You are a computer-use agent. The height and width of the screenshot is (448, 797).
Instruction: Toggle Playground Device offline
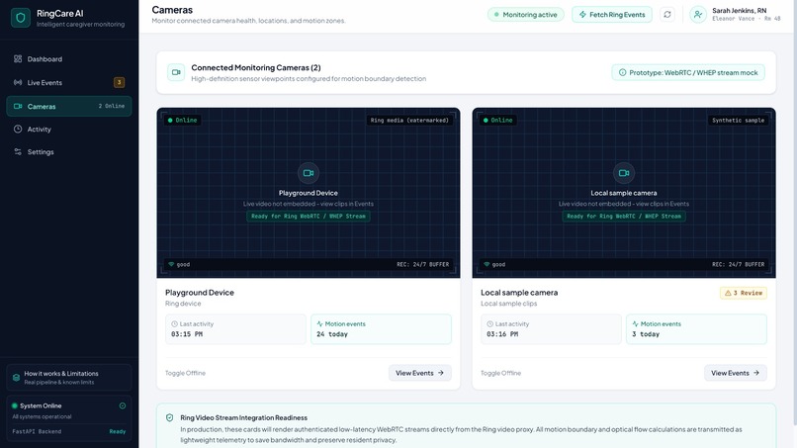tap(186, 373)
